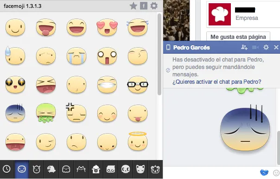The height and width of the screenshot is (179, 280).
Task: Open facemoji Facebook page icon
Action: 144,6
